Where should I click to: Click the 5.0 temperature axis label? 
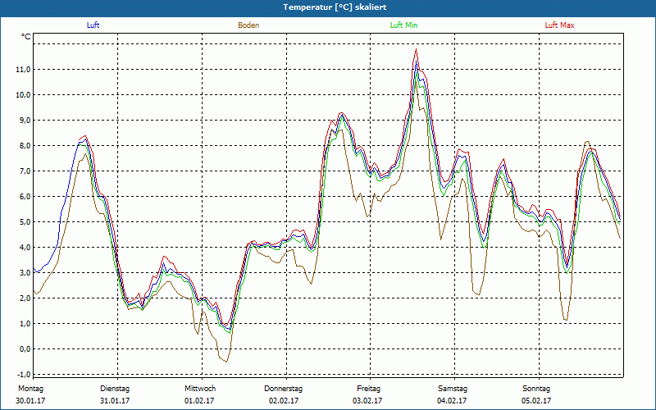pyautogui.click(x=24, y=222)
